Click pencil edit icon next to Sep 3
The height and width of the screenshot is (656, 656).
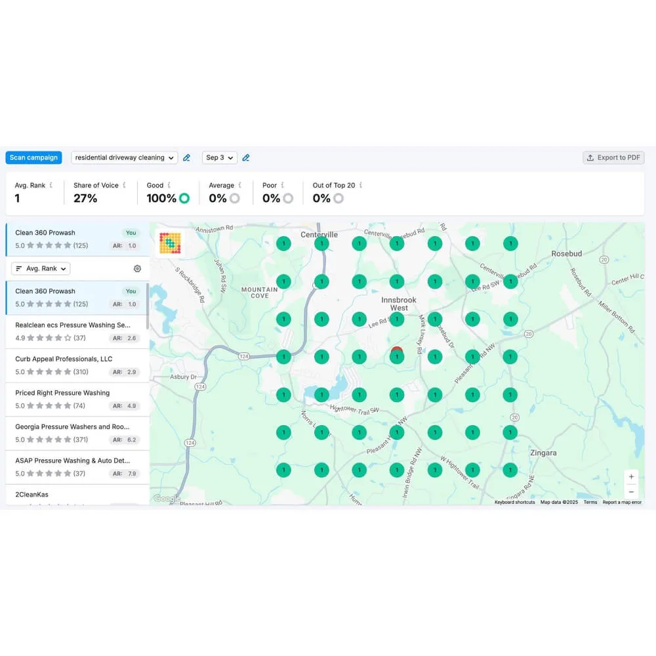(246, 157)
